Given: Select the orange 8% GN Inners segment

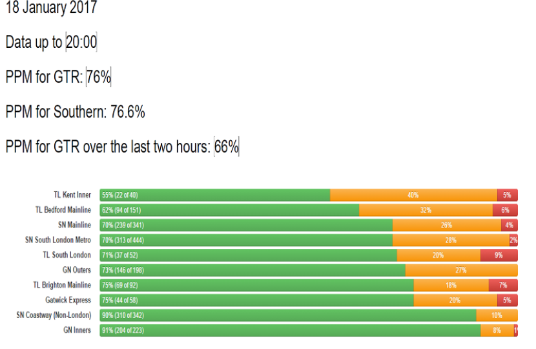Looking at the screenshot, I should tap(497, 330).
